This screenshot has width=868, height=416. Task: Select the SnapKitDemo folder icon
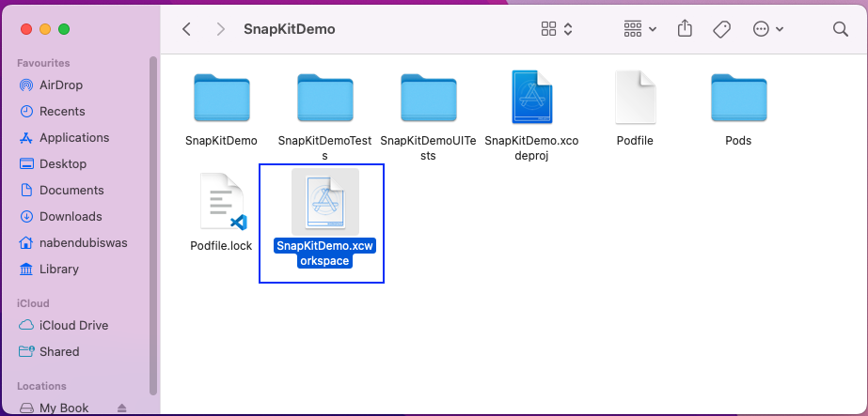click(x=221, y=98)
